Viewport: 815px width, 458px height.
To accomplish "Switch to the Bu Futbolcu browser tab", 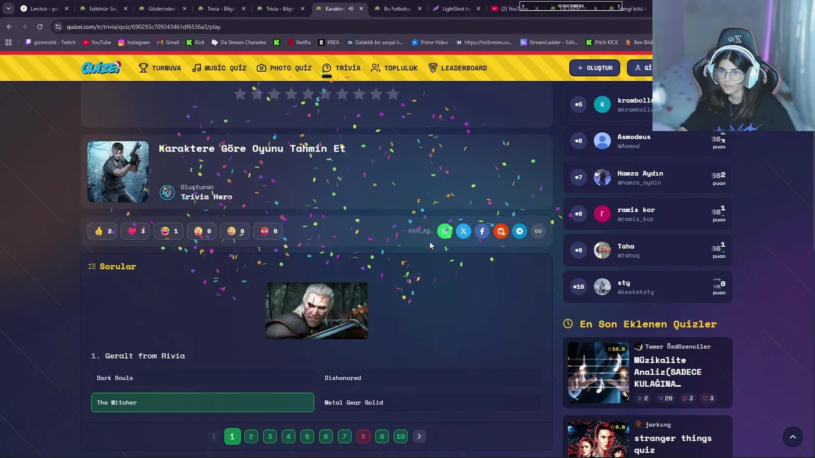I will point(397,9).
